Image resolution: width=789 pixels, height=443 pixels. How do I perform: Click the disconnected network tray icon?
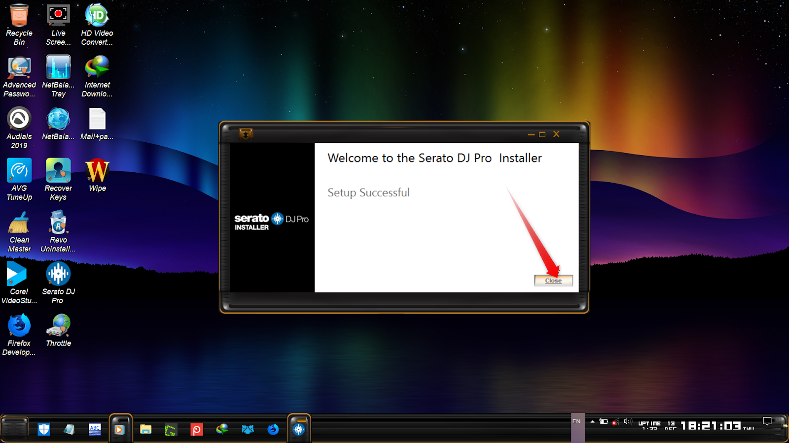[x=615, y=422]
